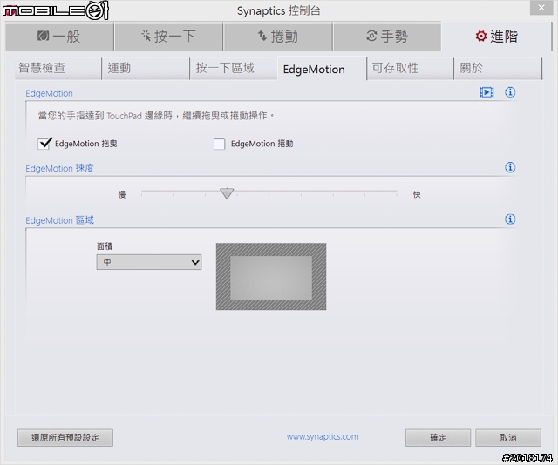The image size is (558, 465).
Task: Confirm with the 確定 button
Action: pos(438,438)
